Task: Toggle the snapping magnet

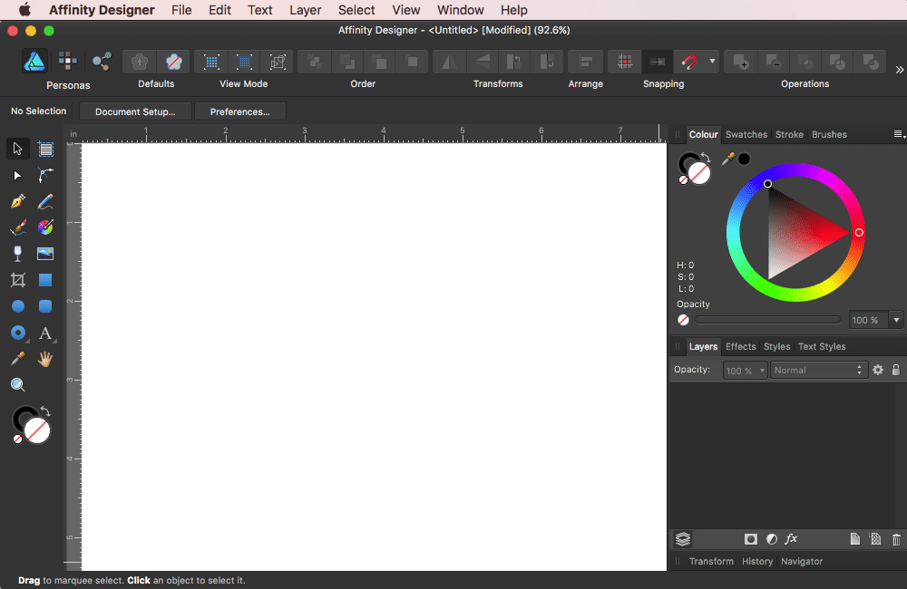Action: pos(689,62)
